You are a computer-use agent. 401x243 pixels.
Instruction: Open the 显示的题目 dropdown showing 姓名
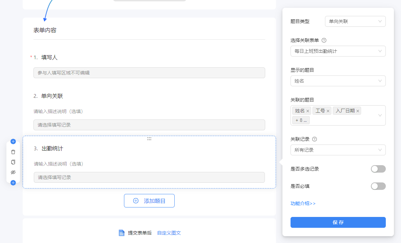pos(338,81)
